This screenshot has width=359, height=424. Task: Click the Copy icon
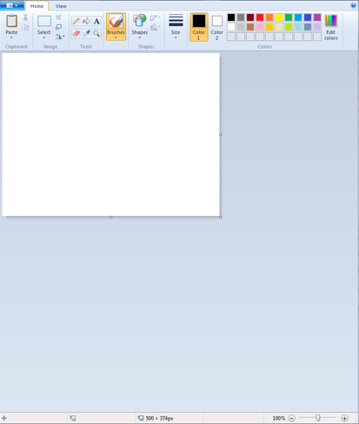coord(25,27)
